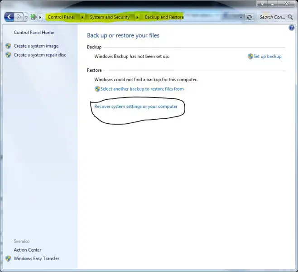Click shield icon before Select another backup
The width and height of the screenshot is (298, 272).
[x=97, y=89]
